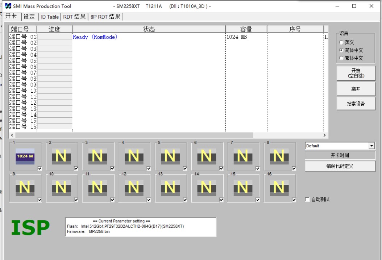Screen dimensions: 382x260
Task: Select the 英文 language radio button
Action: (x=341, y=42)
